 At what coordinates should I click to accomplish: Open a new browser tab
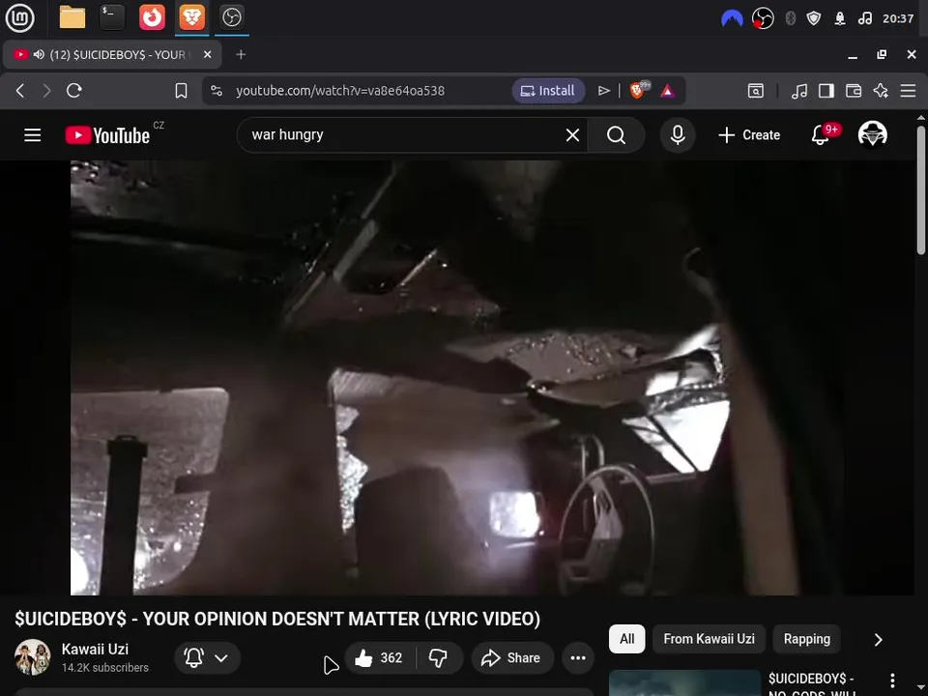click(241, 54)
